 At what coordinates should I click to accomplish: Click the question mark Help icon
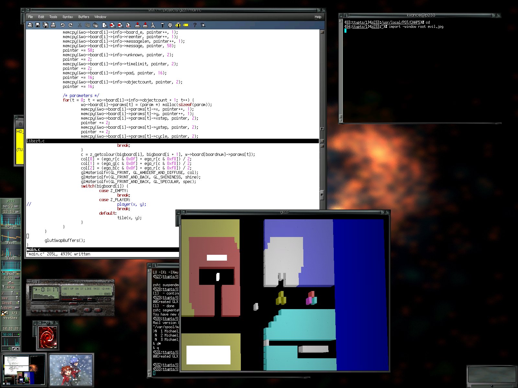(195, 25)
